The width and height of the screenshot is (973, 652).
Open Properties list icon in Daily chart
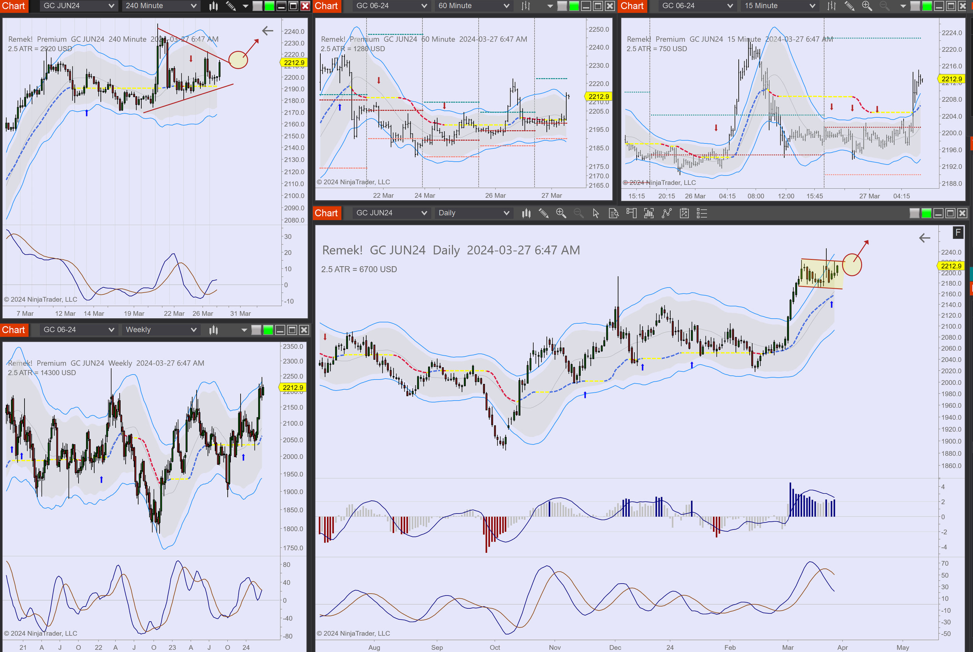702,213
